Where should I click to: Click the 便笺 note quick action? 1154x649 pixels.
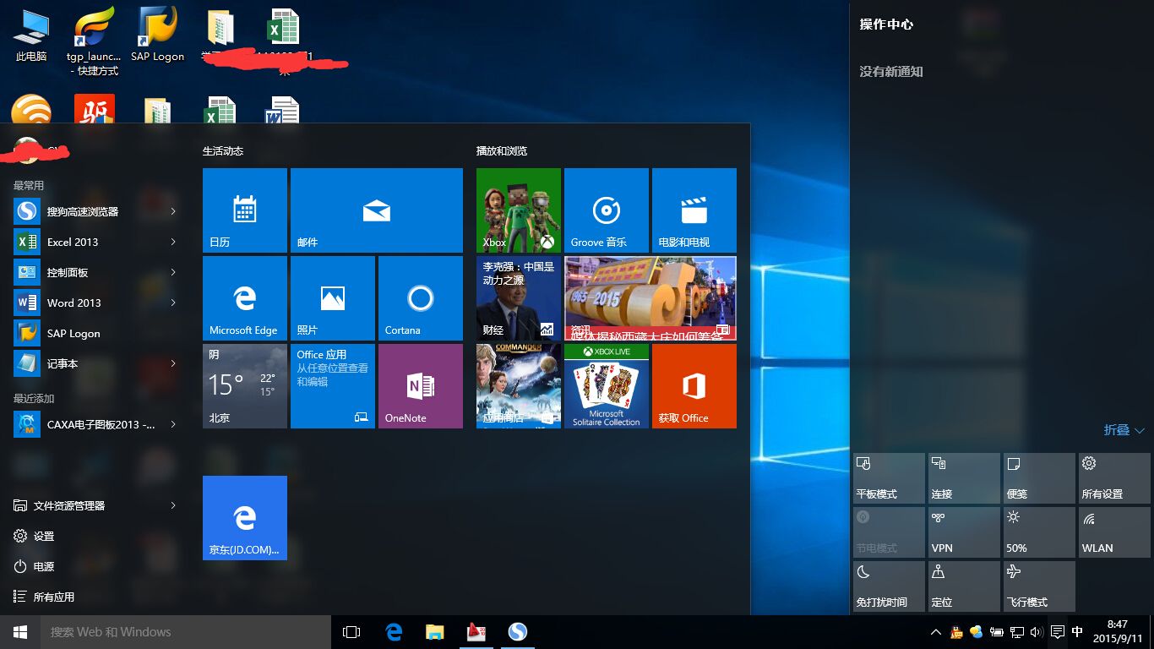[x=1039, y=478]
